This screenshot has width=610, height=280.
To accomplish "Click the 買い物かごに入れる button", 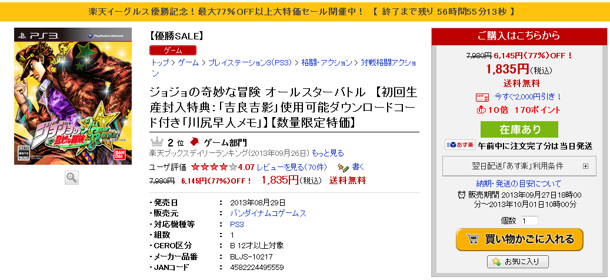I will (520, 239).
